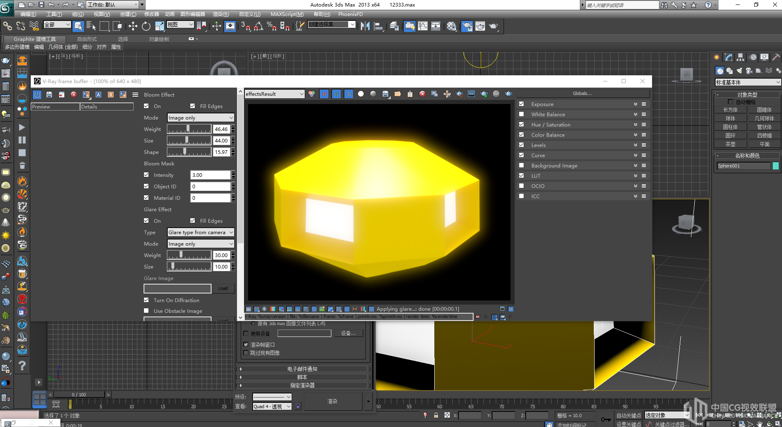
Task: Toggle blue channel in V-Ray frame buffer
Action: (349, 94)
